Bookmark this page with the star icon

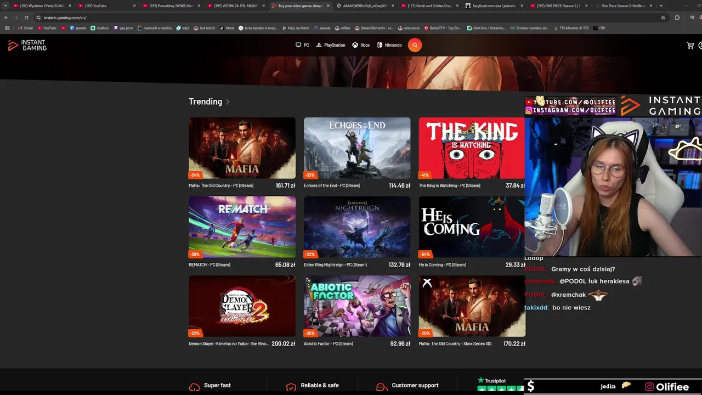coord(663,18)
